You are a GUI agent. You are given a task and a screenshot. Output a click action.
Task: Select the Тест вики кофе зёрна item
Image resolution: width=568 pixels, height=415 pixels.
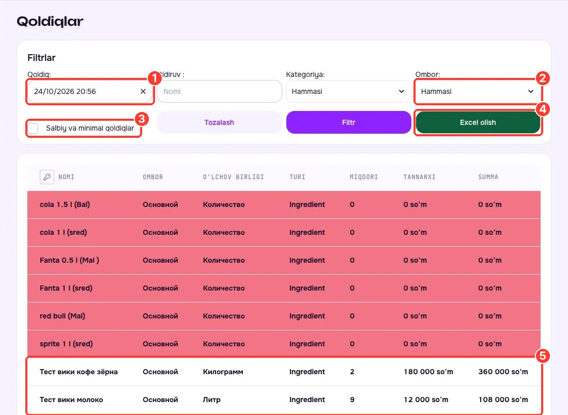(x=79, y=372)
